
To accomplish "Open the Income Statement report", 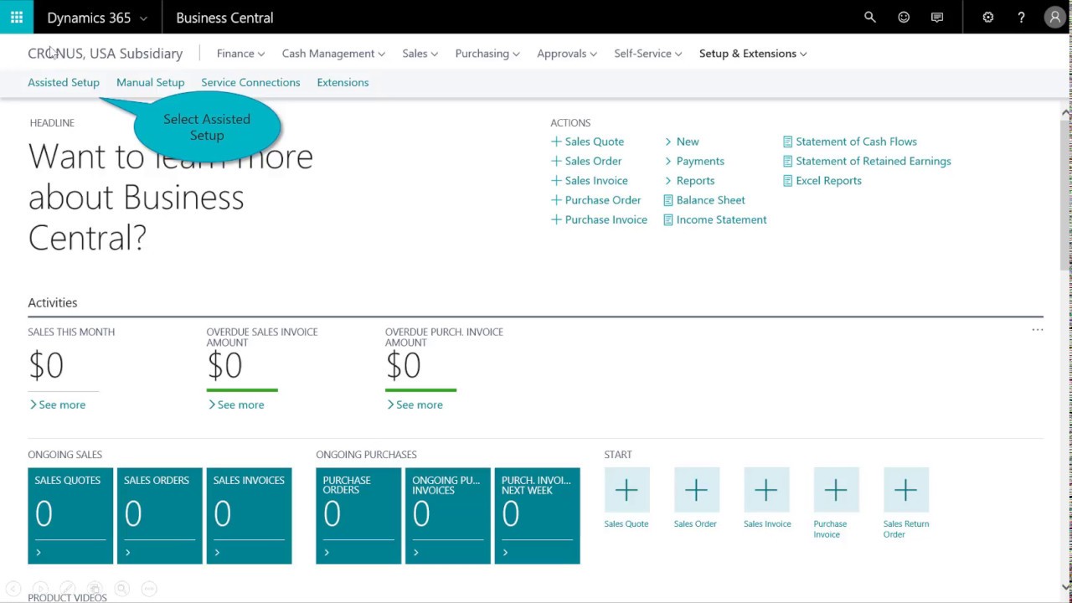I will (715, 219).
